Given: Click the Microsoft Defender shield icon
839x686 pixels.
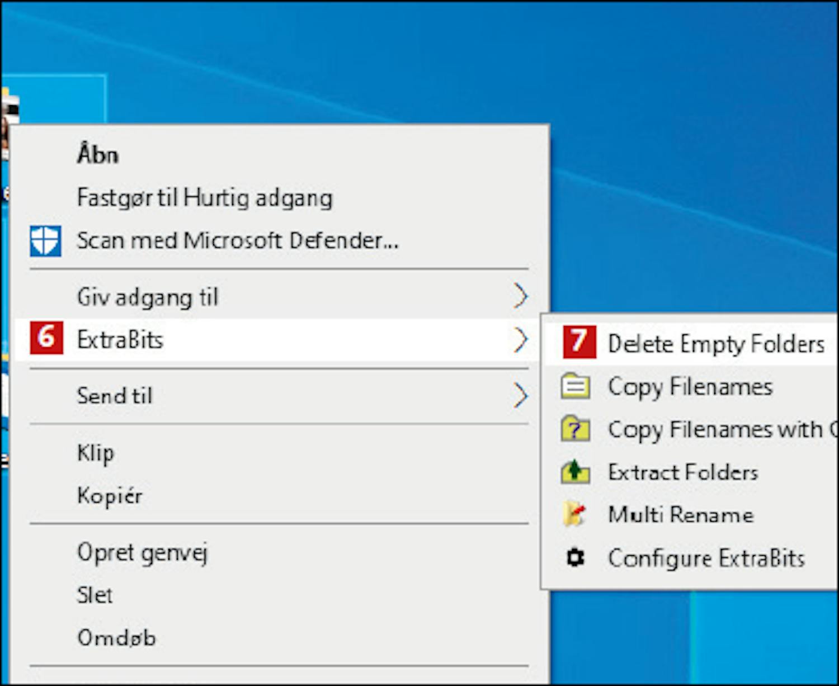Looking at the screenshot, I should [45, 241].
